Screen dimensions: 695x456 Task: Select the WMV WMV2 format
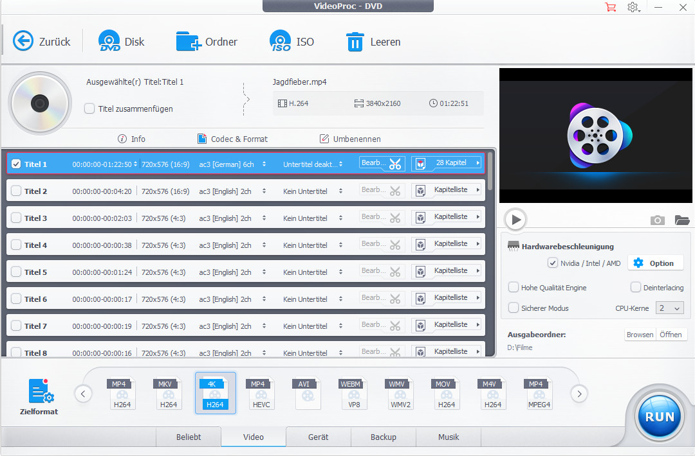400,393
